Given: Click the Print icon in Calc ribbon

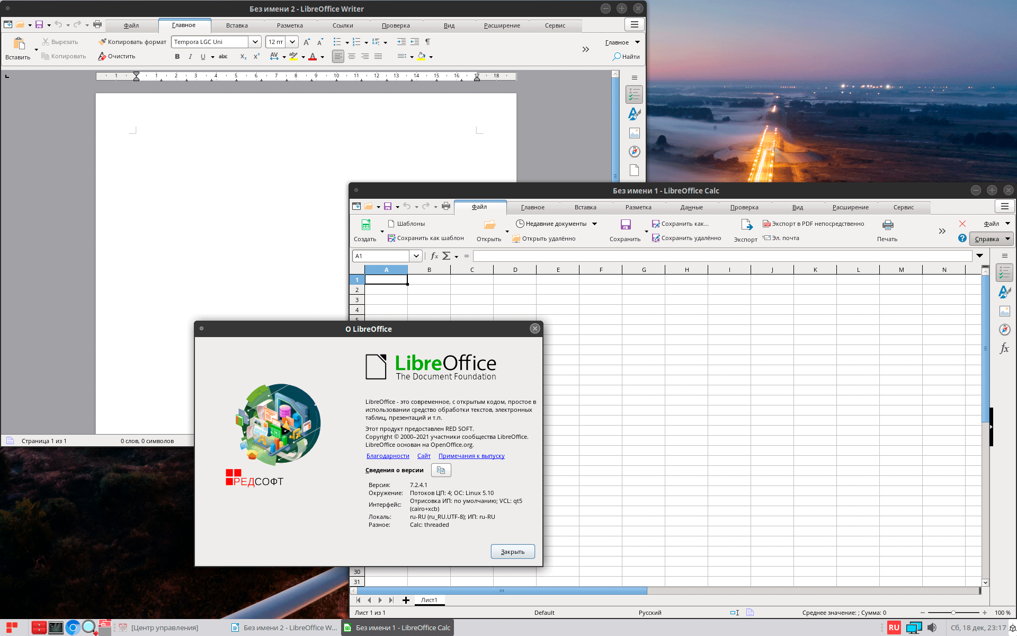Looking at the screenshot, I should 888,225.
